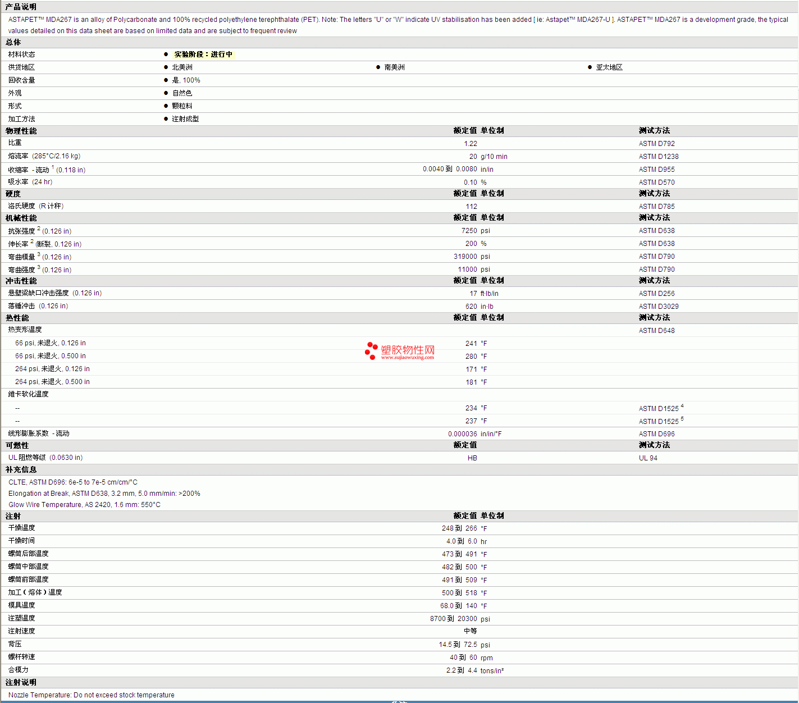Viewport: 799px width, 703px height.
Task: Select the 补充信息 section heading
Action: point(21,469)
